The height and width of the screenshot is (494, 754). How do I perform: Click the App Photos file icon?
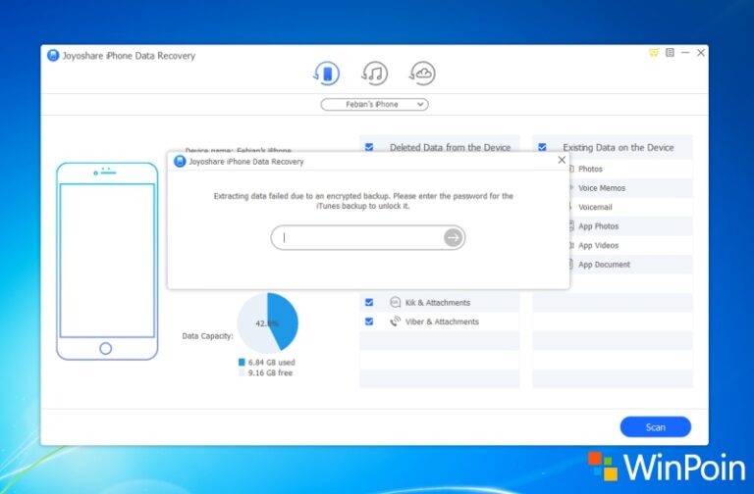click(569, 226)
